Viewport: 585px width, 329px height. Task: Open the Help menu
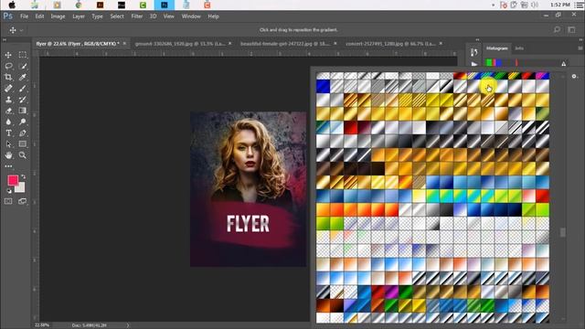(x=213, y=16)
